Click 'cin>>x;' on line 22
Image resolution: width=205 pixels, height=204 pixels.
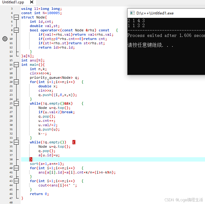pos(45,90)
